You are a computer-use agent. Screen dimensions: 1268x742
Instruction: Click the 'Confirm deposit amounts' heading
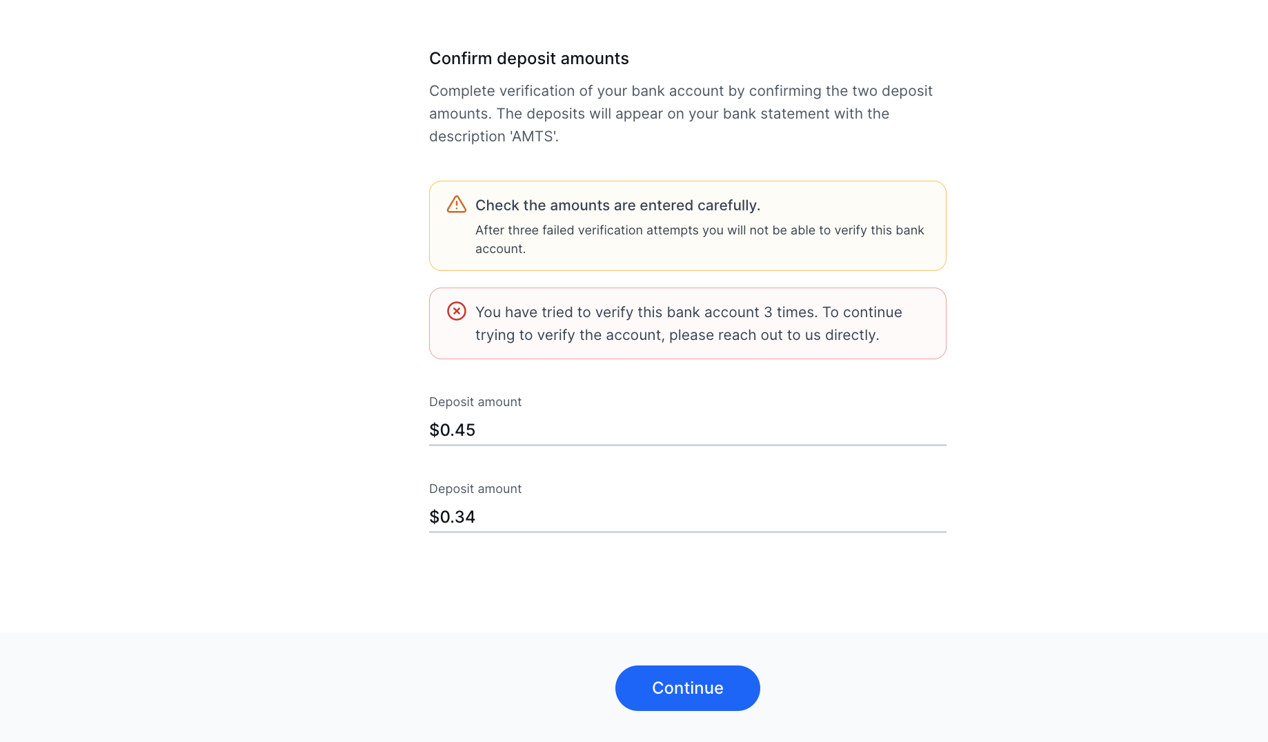click(x=529, y=59)
